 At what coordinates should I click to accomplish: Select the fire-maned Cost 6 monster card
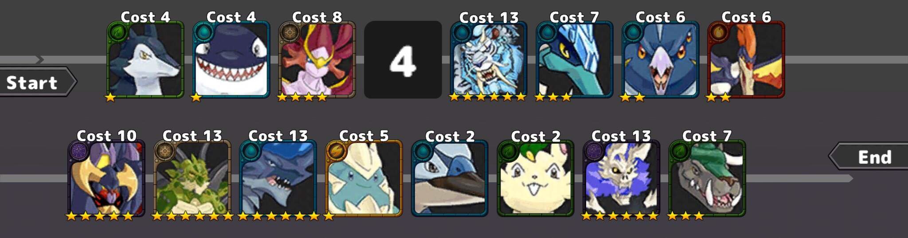pos(746,59)
